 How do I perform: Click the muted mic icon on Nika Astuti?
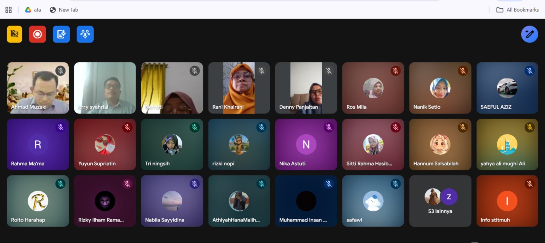329,127
